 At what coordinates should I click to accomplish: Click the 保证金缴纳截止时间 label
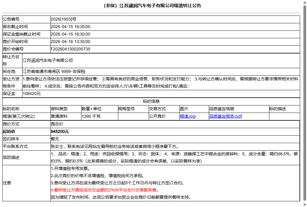tap(22, 34)
